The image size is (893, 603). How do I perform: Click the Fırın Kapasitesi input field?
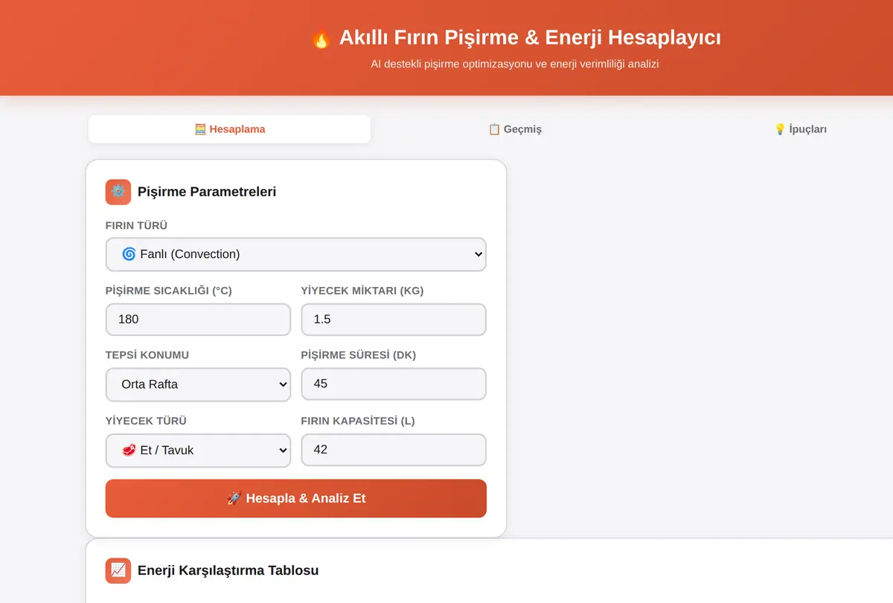point(394,450)
